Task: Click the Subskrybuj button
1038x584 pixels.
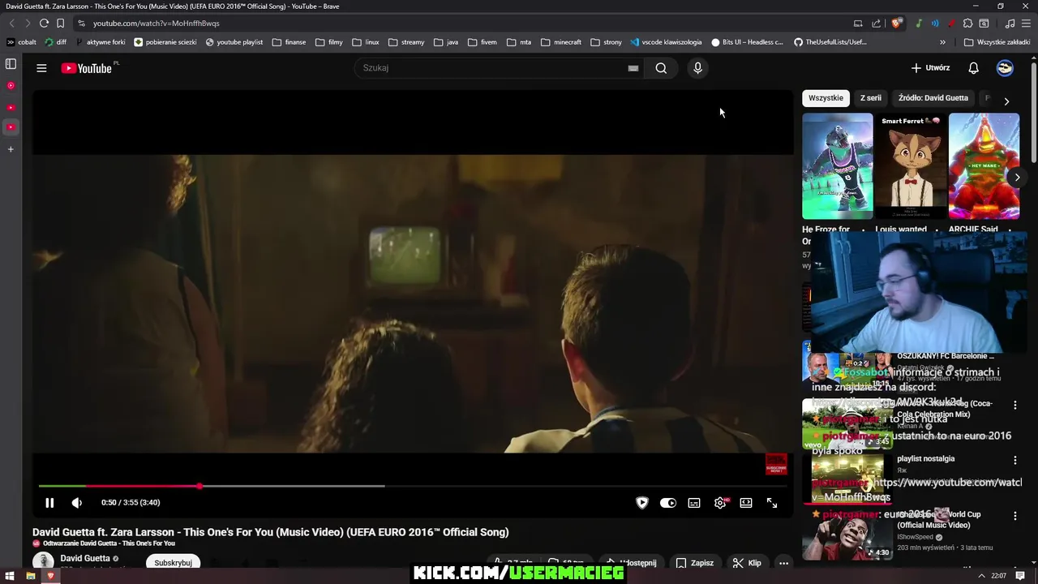Action: pos(173,562)
